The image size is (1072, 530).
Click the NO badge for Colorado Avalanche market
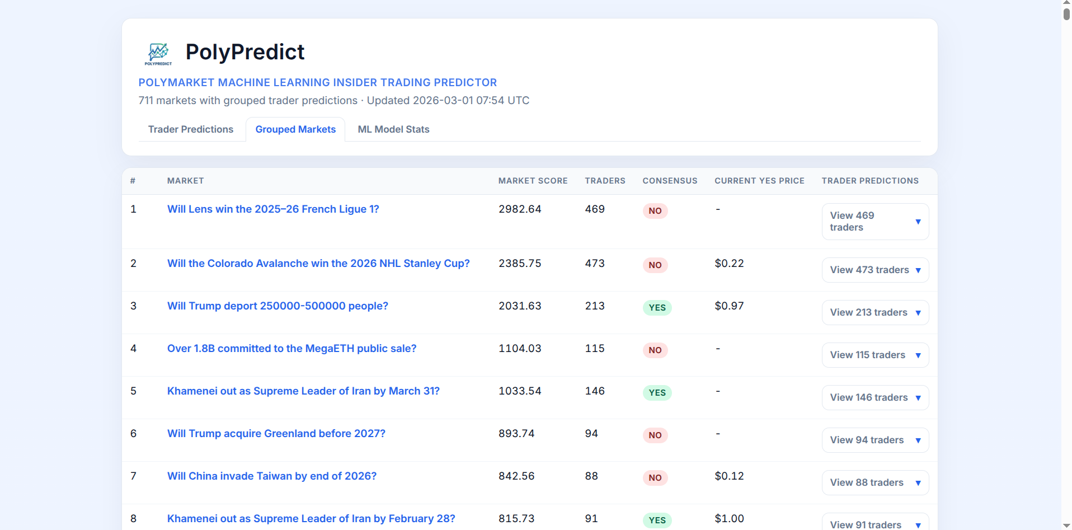(655, 265)
